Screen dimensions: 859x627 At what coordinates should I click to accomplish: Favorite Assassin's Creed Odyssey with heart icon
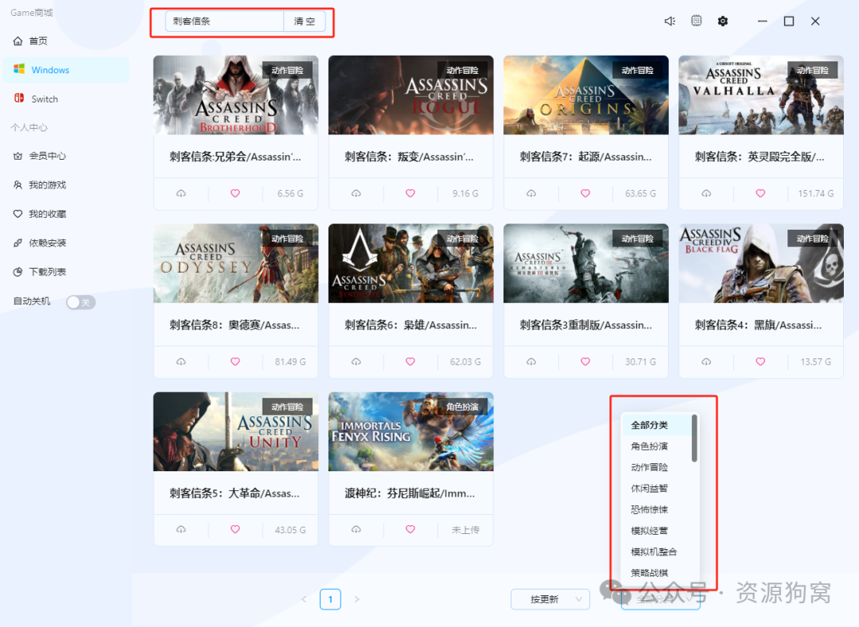click(235, 362)
